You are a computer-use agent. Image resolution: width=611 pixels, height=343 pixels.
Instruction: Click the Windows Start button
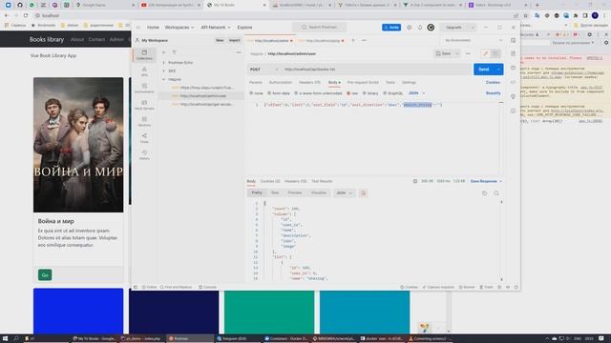pos(5,338)
